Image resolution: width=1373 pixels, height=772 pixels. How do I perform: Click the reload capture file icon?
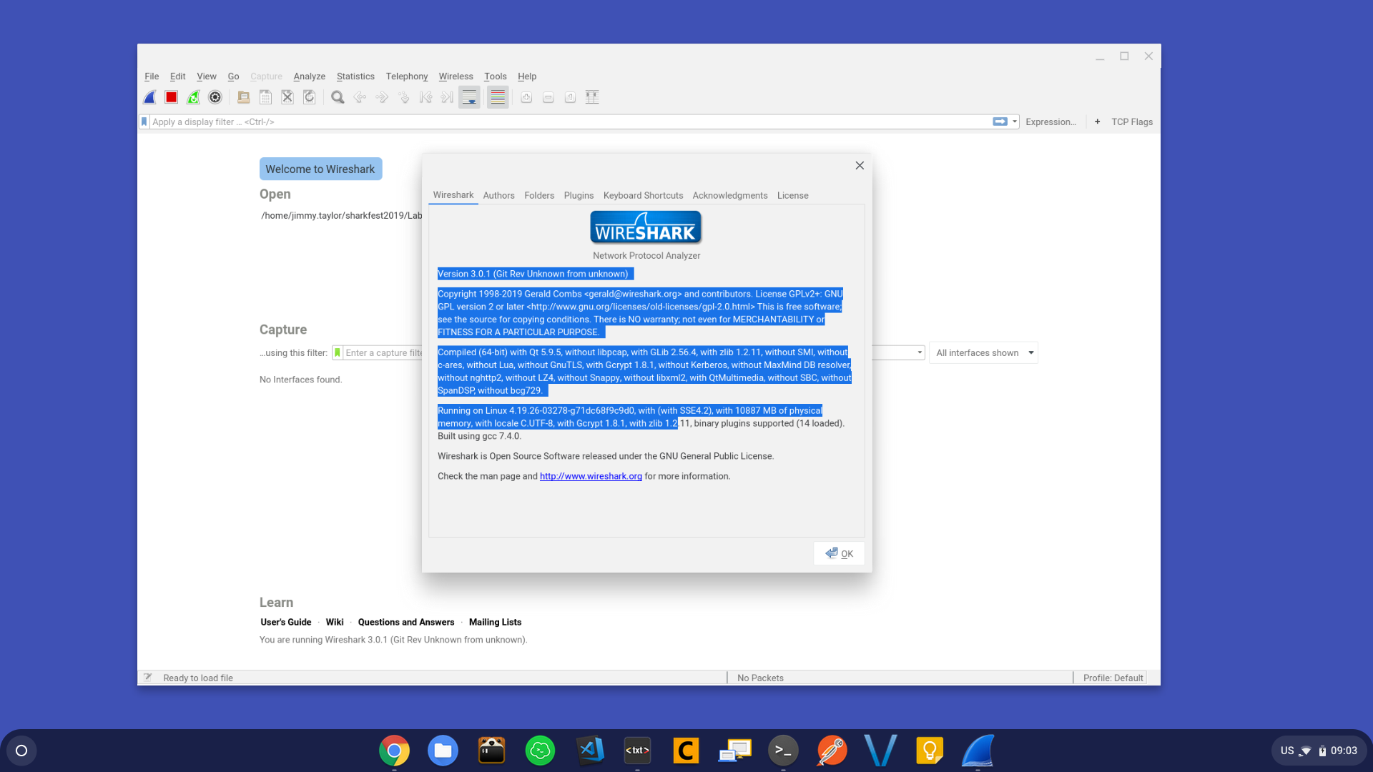click(310, 97)
